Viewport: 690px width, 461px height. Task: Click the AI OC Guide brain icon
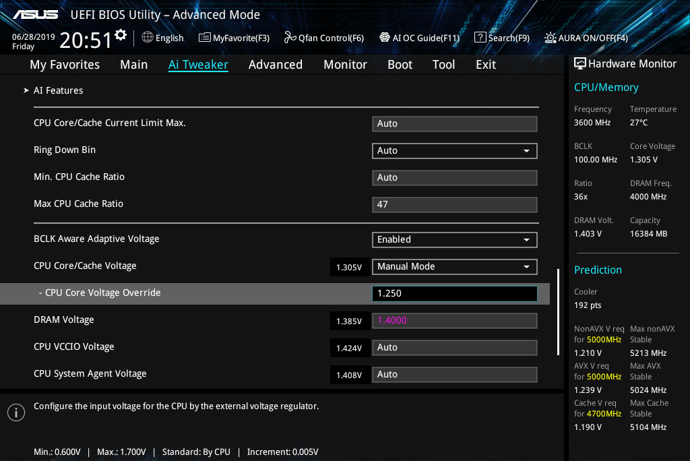[x=385, y=38]
